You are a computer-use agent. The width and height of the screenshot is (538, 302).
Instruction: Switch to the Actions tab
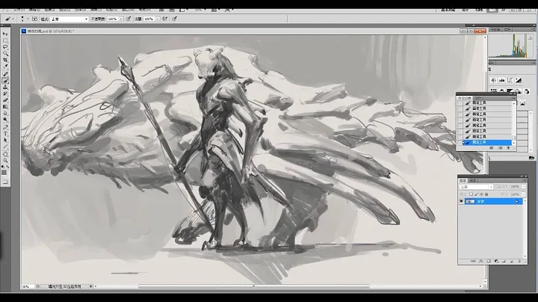(x=478, y=99)
